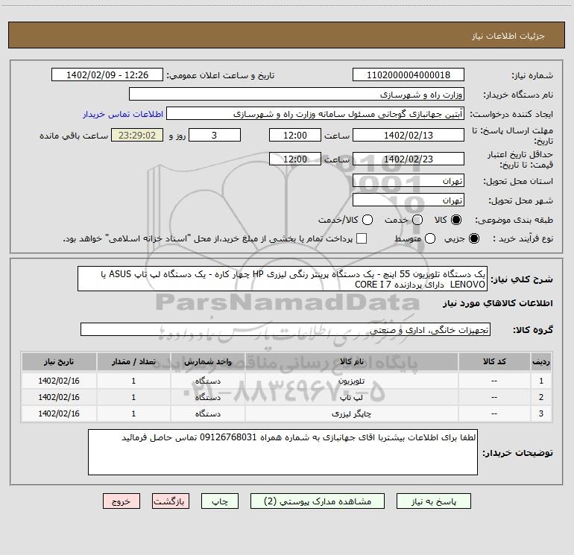Select the خدمت radio button
Viewport: 574px width, 555px height.
(417, 220)
